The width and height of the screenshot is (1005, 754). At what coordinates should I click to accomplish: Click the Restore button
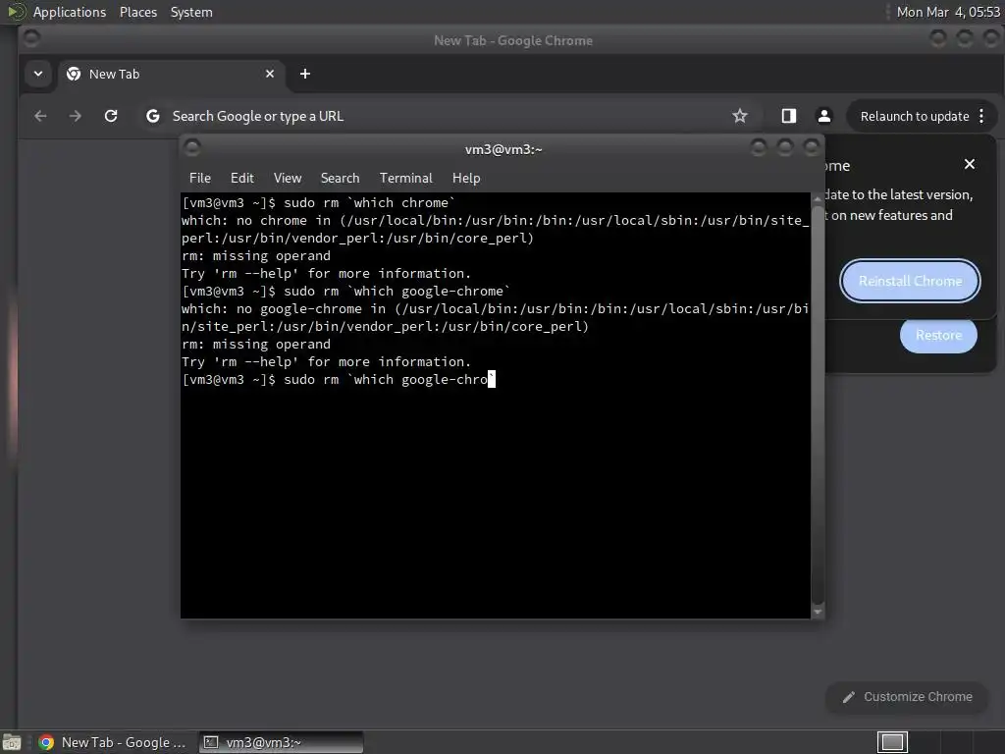[x=938, y=336]
